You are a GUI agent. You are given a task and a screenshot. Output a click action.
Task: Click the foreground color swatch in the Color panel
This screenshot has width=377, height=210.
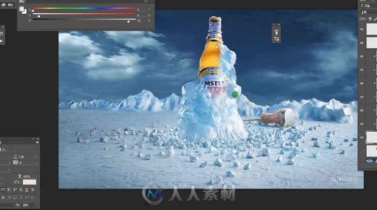click(22, 9)
